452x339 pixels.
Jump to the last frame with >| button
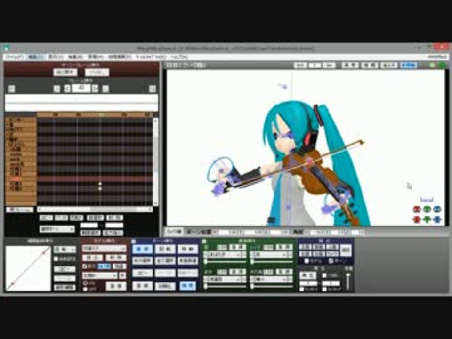(153, 89)
